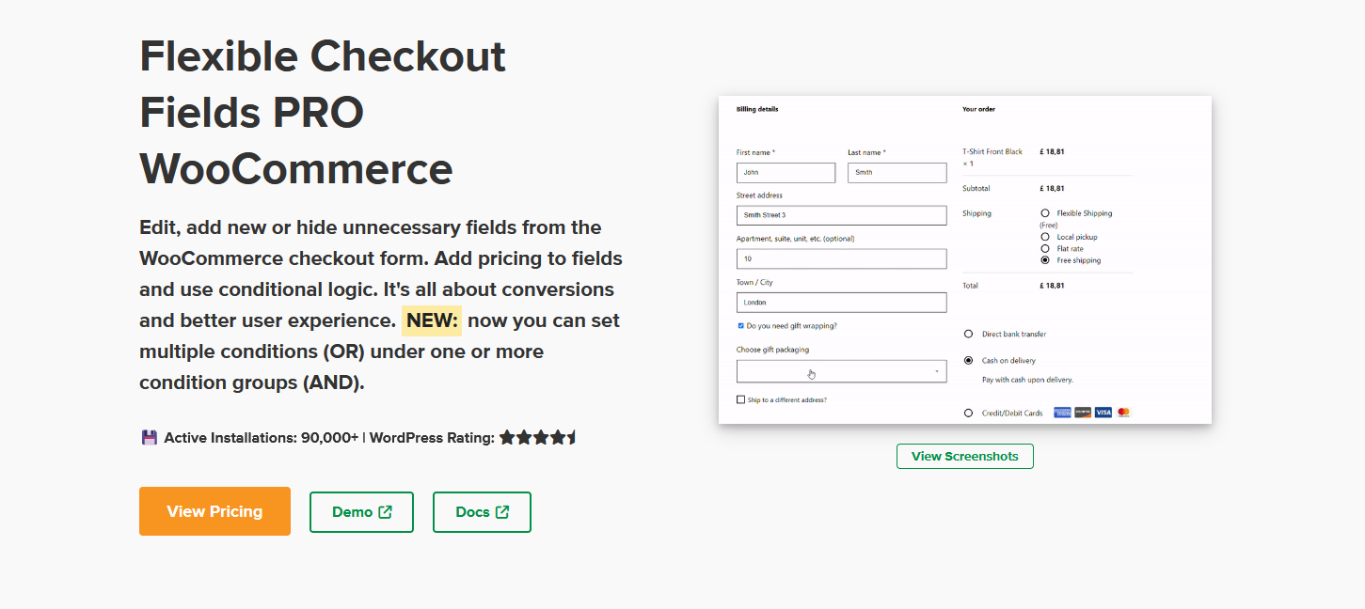
Task: Click the Town / City field containing London
Action: (842, 303)
